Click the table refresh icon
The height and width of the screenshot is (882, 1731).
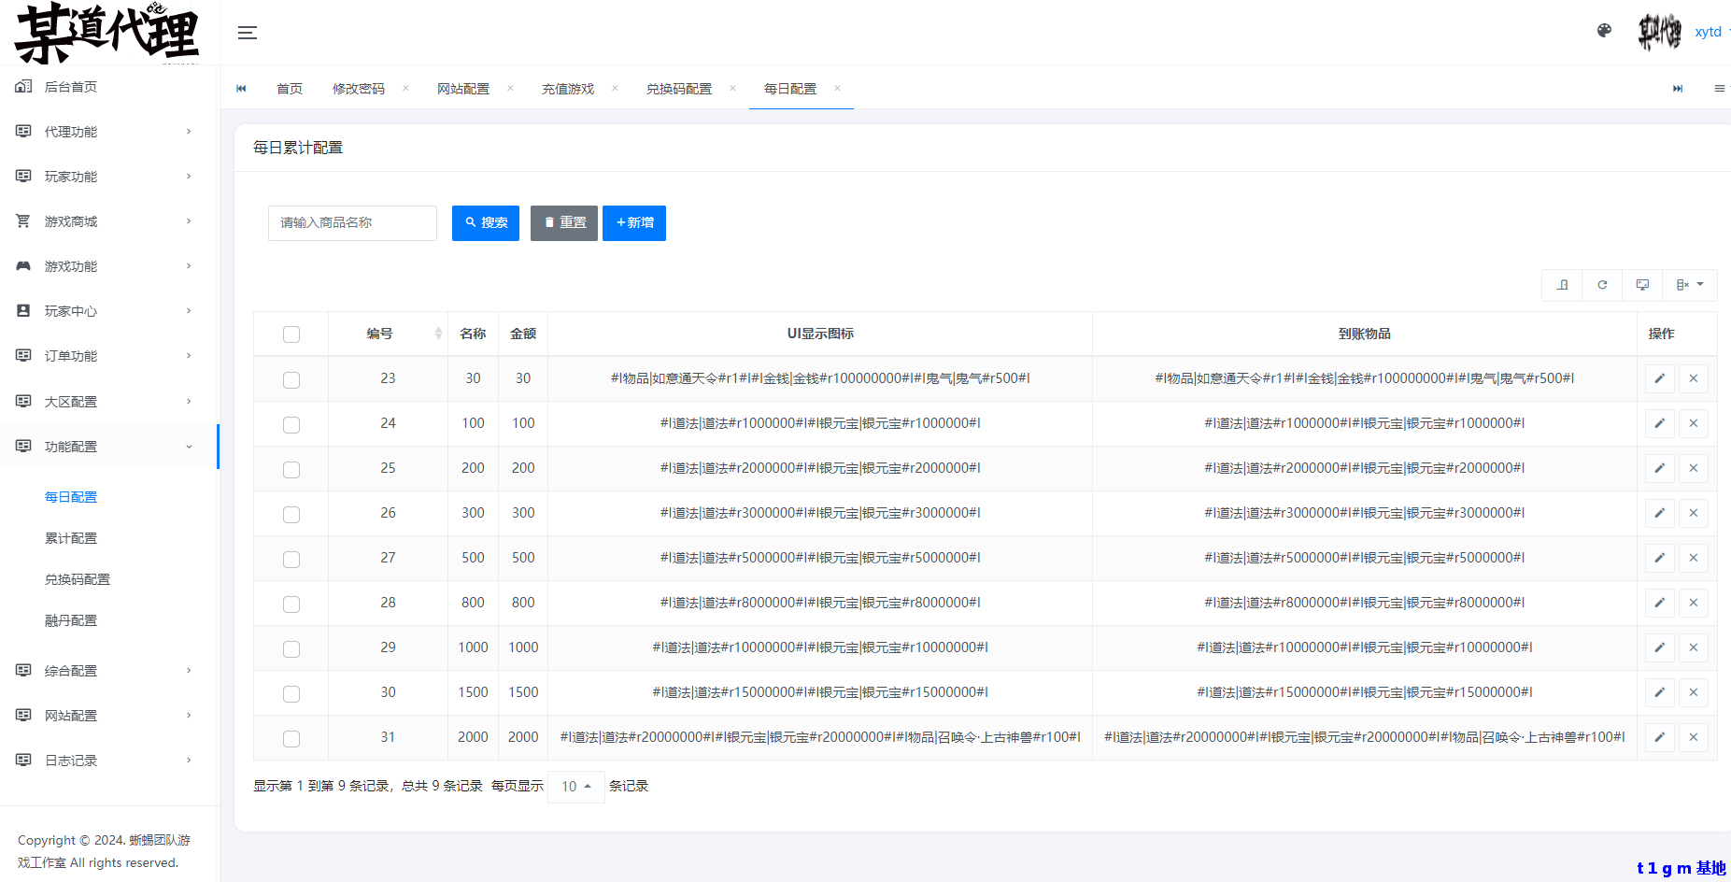click(x=1602, y=285)
